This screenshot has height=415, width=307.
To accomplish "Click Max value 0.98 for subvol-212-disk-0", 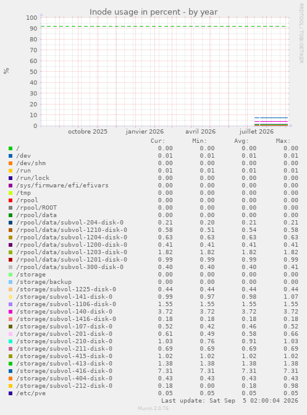I will point(291,385).
